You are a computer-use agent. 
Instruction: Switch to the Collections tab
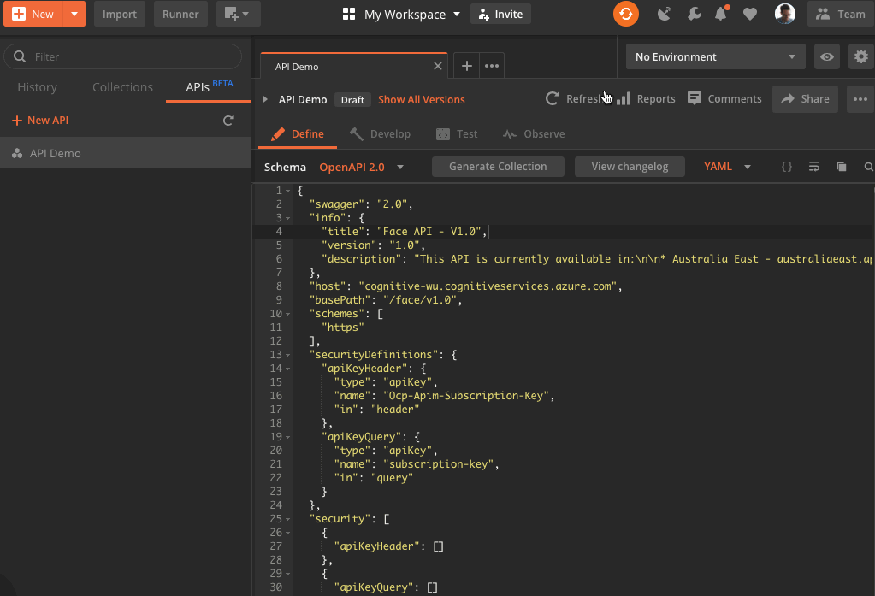[x=122, y=87]
